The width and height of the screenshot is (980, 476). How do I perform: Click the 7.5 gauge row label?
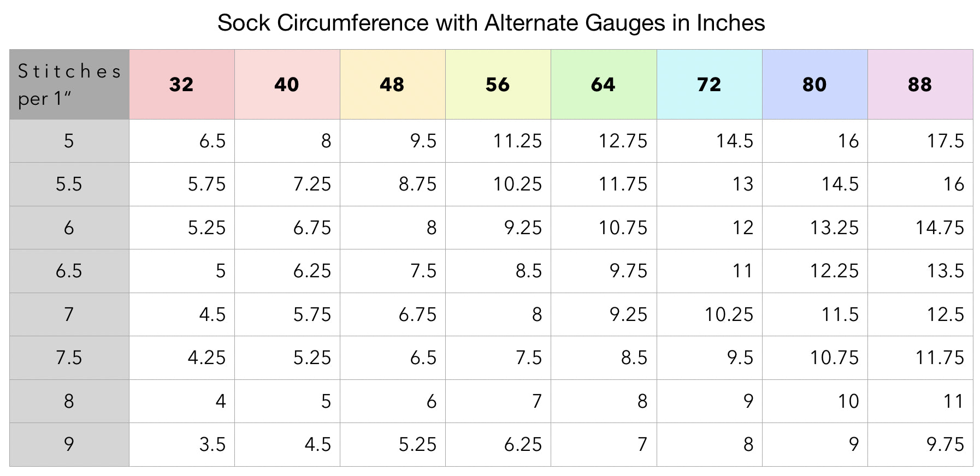click(69, 358)
